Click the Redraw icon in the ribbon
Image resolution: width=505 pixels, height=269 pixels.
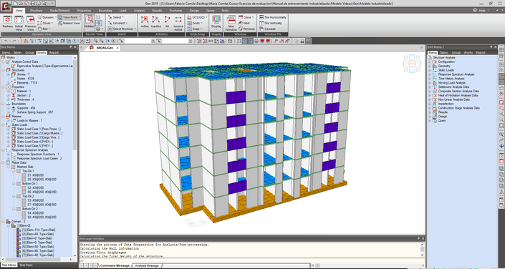click(7, 23)
